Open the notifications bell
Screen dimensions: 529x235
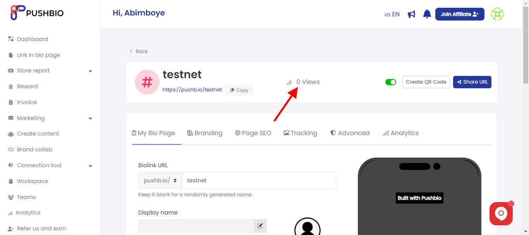click(x=427, y=14)
